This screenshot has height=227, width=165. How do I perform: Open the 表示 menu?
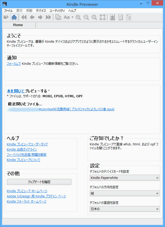click(19, 11)
